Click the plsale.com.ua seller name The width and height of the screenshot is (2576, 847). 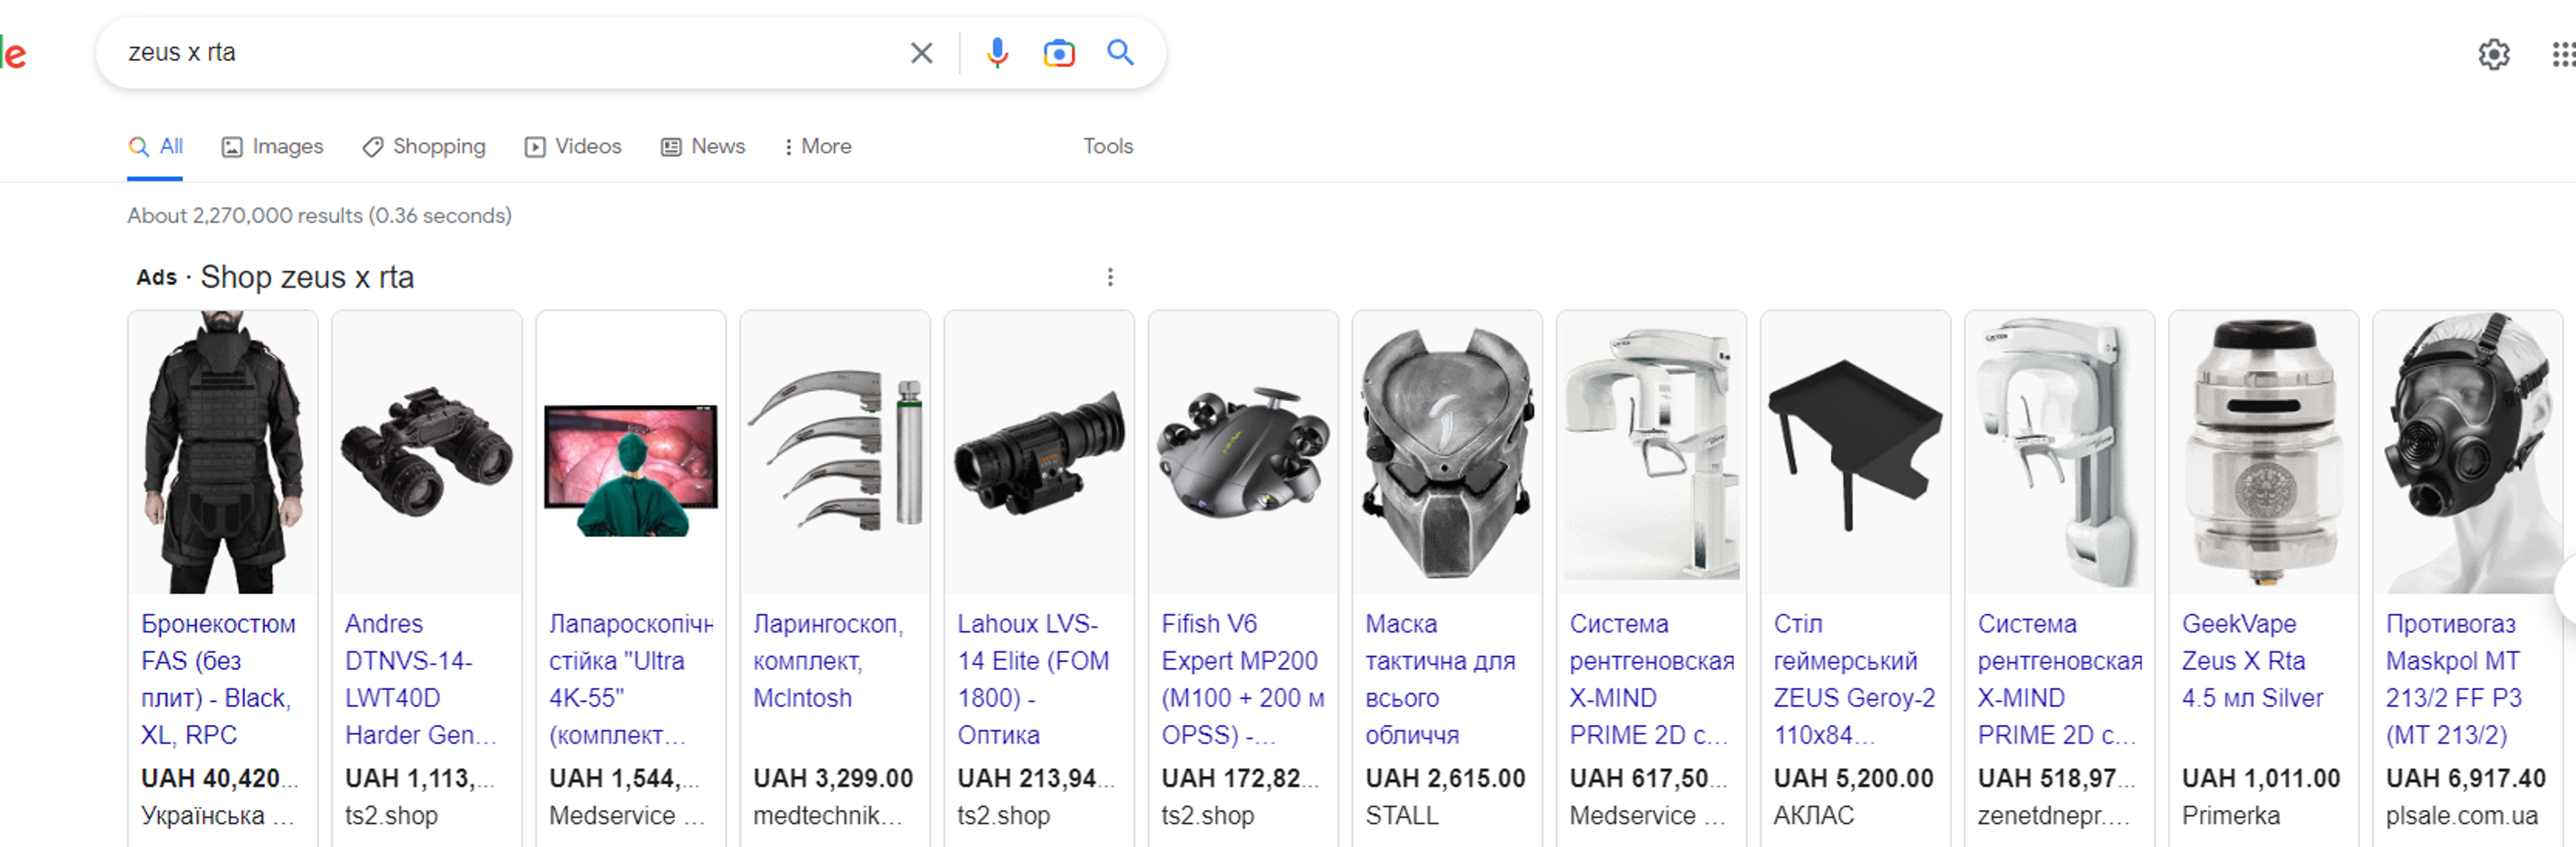coord(2461,815)
